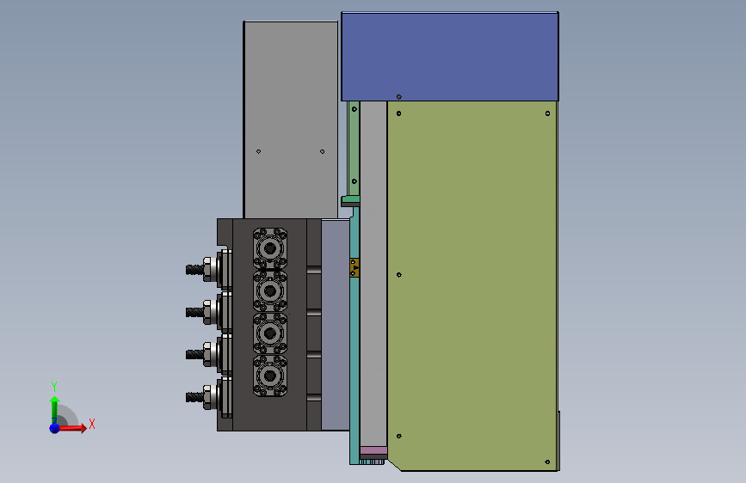This screenshot has width=746, height=483.
Task: Select the bottom bearing flange on dark block
Action: (x=270, y=376)
